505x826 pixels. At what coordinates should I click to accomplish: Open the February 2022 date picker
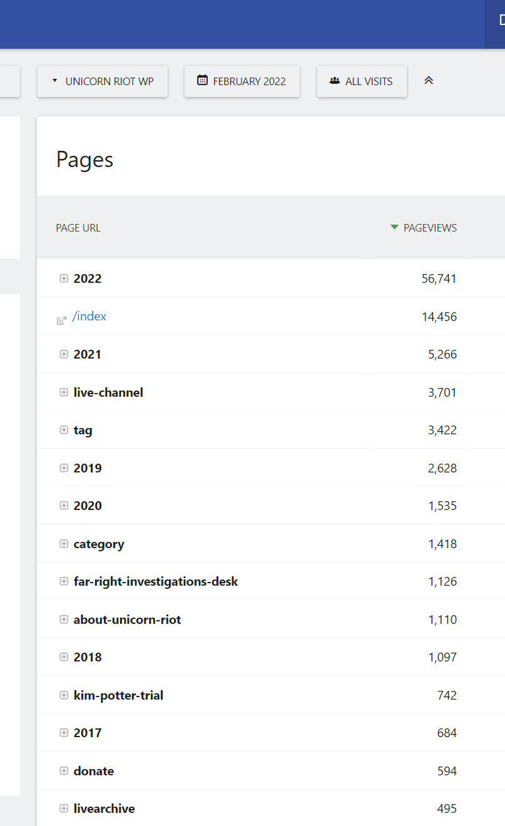coord(242,81)
